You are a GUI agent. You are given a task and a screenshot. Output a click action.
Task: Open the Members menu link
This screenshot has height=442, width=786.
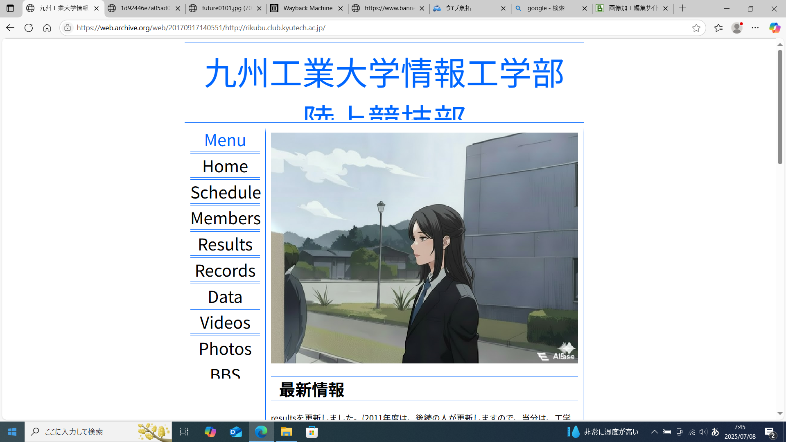click(225, 218)
